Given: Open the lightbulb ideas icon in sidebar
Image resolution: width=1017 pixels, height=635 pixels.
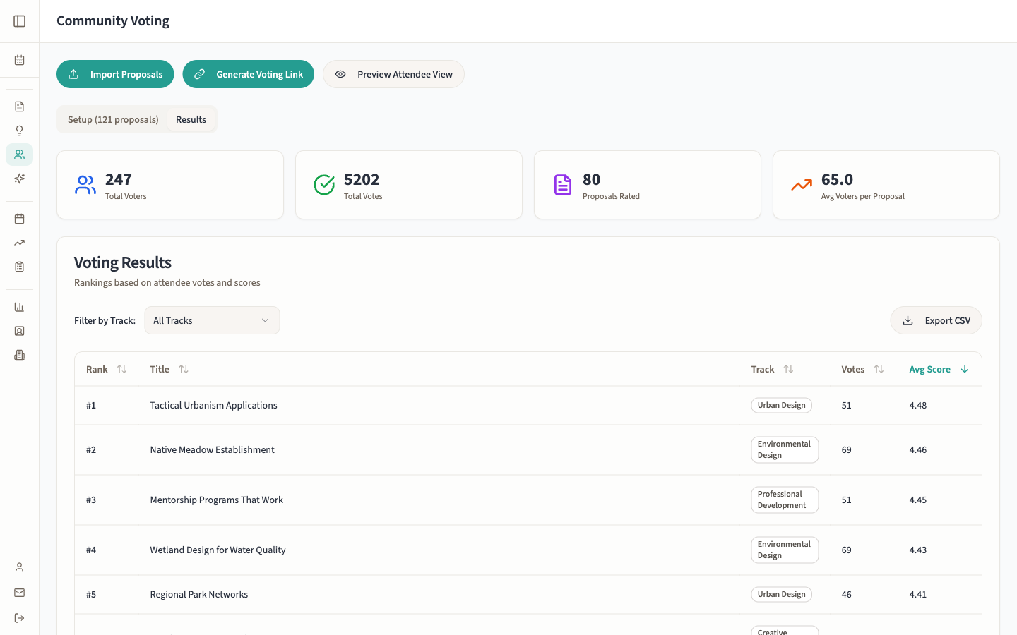Looking at the screenshot, I should click(20, 131).
